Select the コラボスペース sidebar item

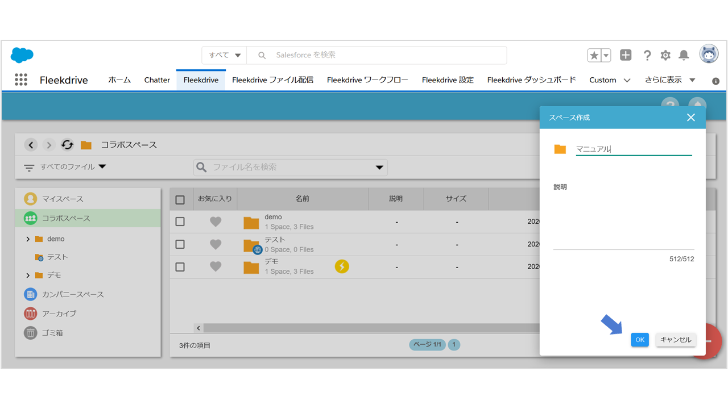(x=88, y=218)
